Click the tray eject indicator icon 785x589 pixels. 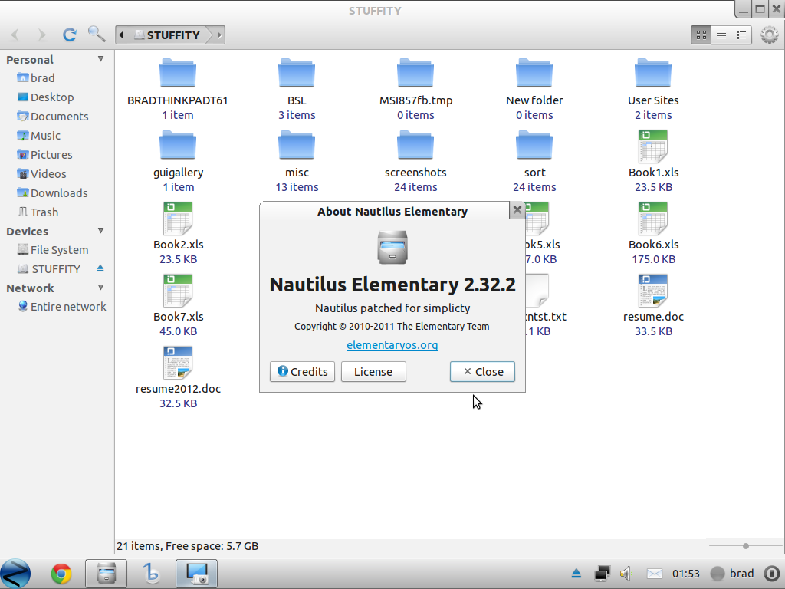point(576,574)
